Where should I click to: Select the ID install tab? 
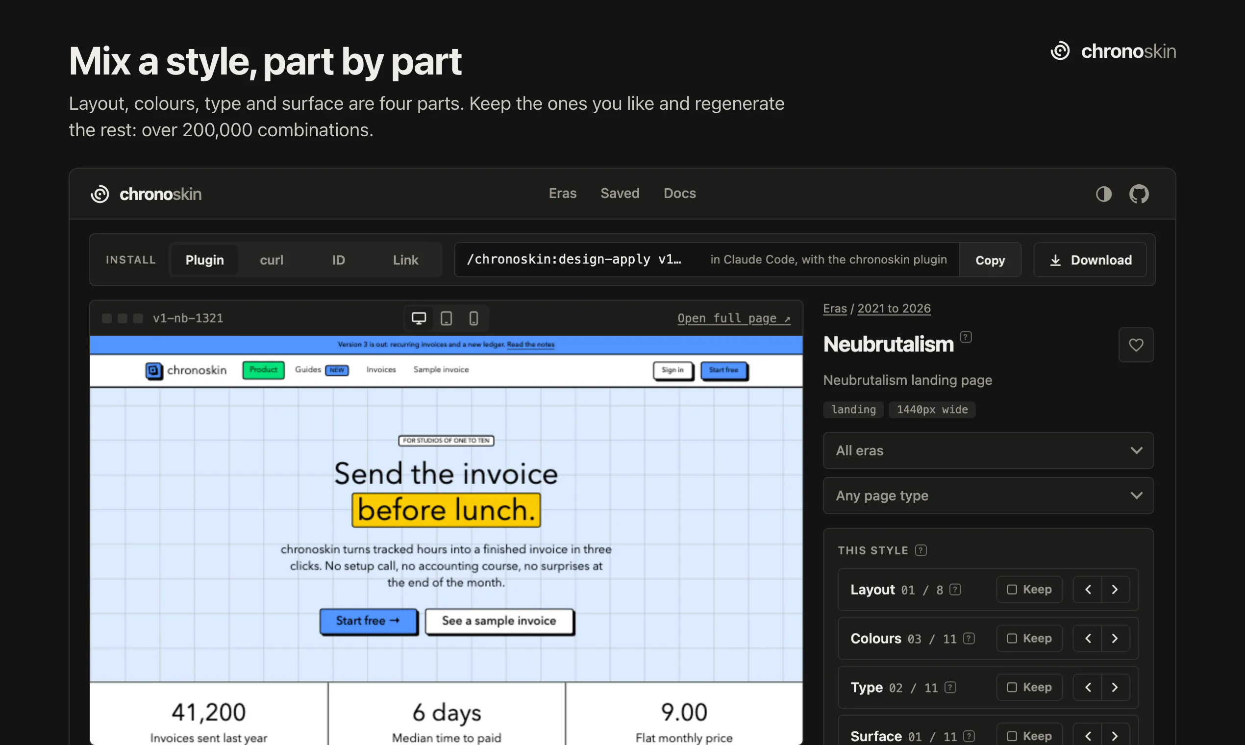point(338,260)
